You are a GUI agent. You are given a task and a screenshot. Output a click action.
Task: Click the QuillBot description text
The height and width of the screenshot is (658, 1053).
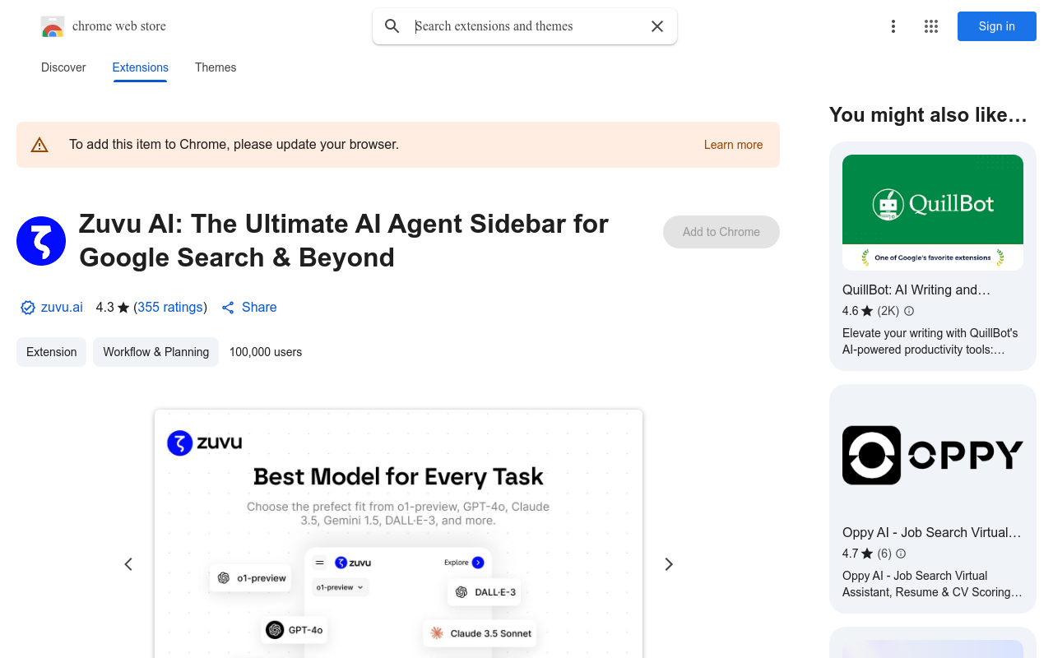coord(930,341)
